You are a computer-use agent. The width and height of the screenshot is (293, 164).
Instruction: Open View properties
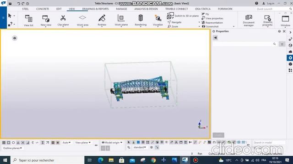point(212,18)
